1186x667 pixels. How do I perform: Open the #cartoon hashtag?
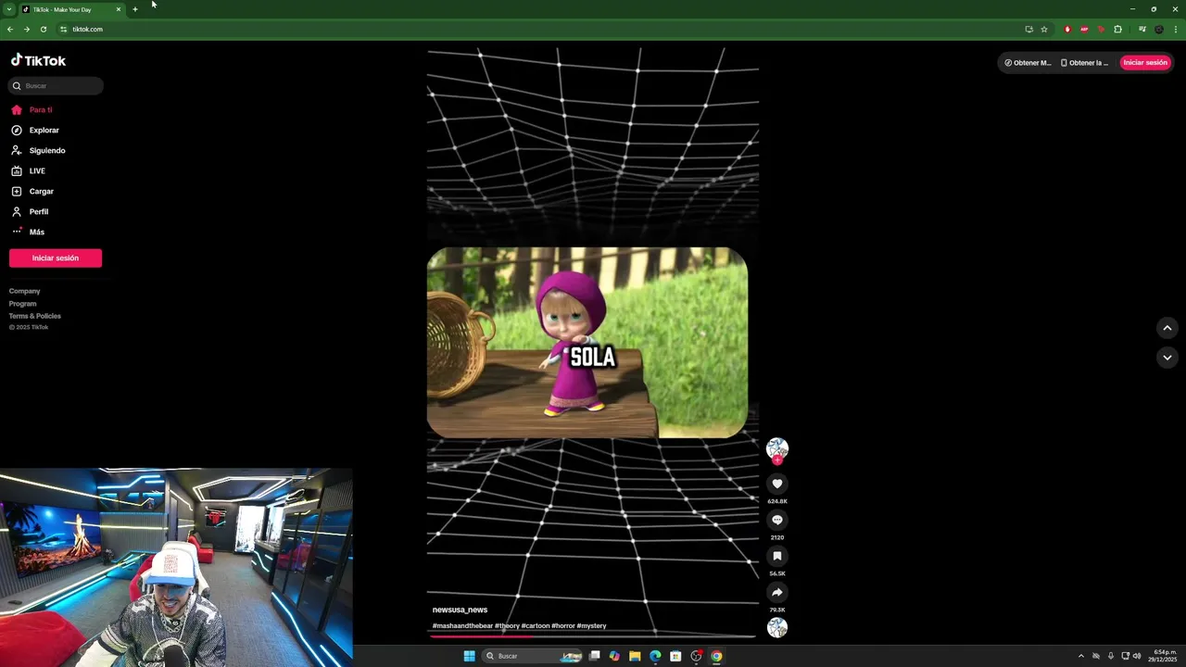[x=536, y=626]
